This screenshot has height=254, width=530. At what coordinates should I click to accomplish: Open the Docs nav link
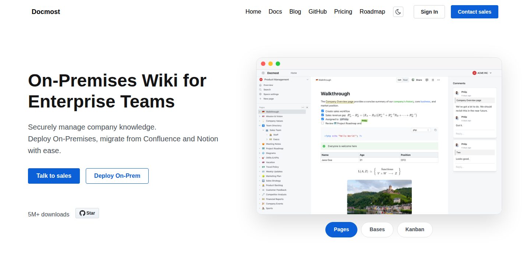(275, 12)
